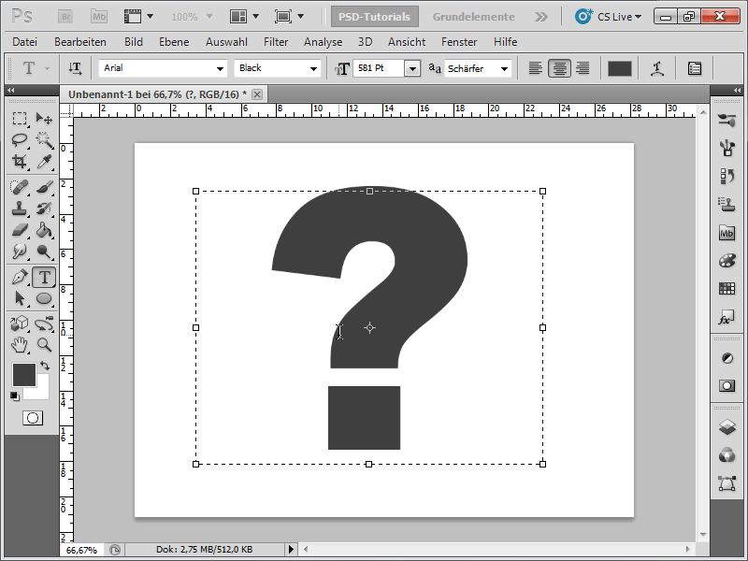The image size is (748, 561).
Task: Close the Unbenannt-1 document tab
Action: point(257,94)
